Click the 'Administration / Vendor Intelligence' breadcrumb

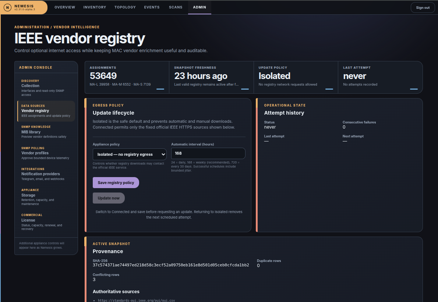pyautogui.click(x=57, y=27)
